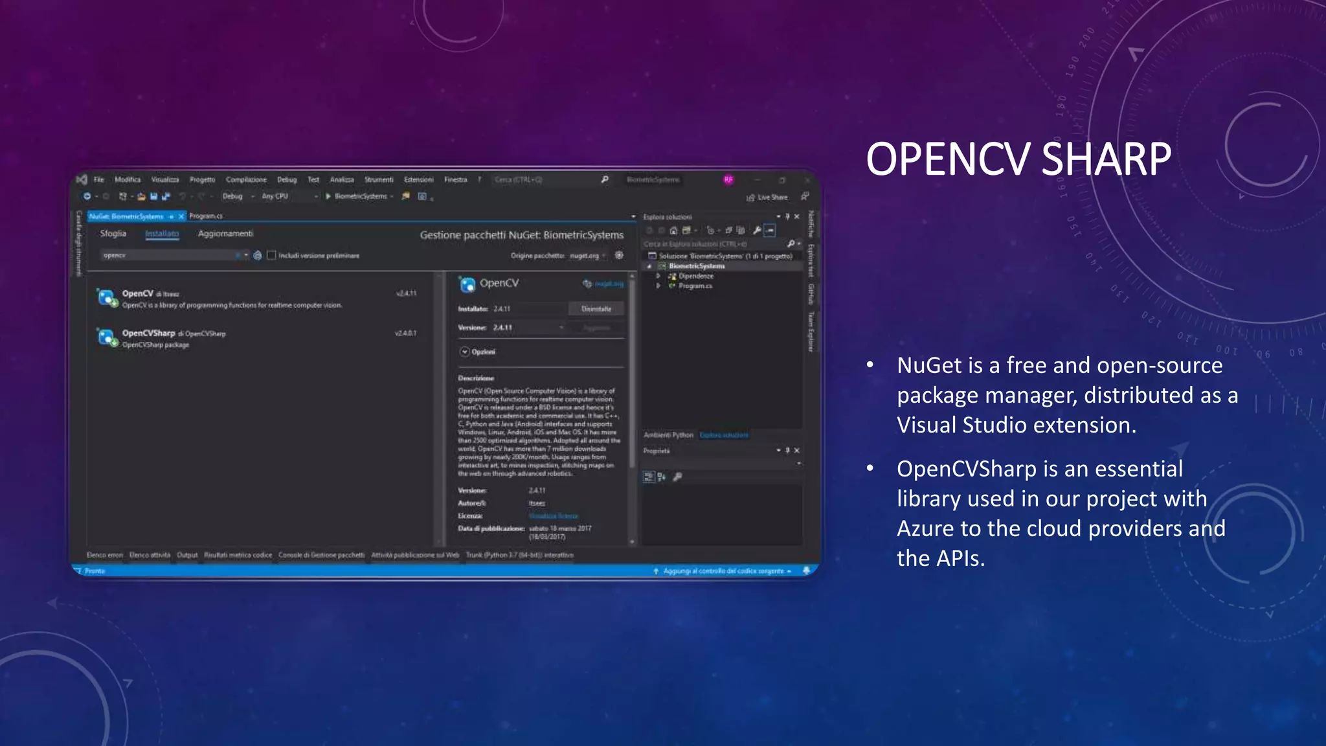Open the Casella degli strumenti side tab
1326x746 pixels.
[78, 243]
